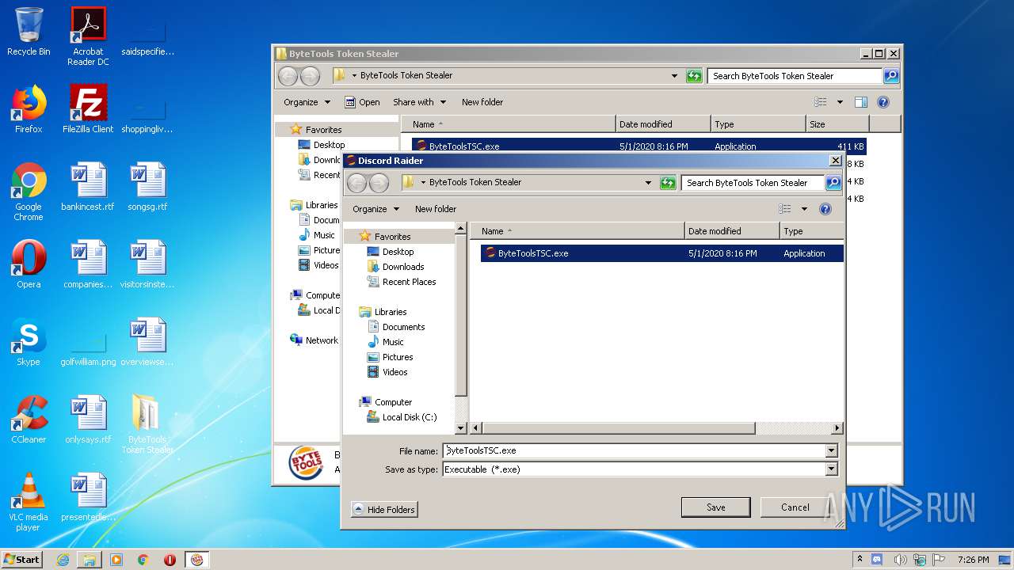The image size is (1014, 570).
Task: Open Firefox desktop shortcut
Action: point(29,109)
